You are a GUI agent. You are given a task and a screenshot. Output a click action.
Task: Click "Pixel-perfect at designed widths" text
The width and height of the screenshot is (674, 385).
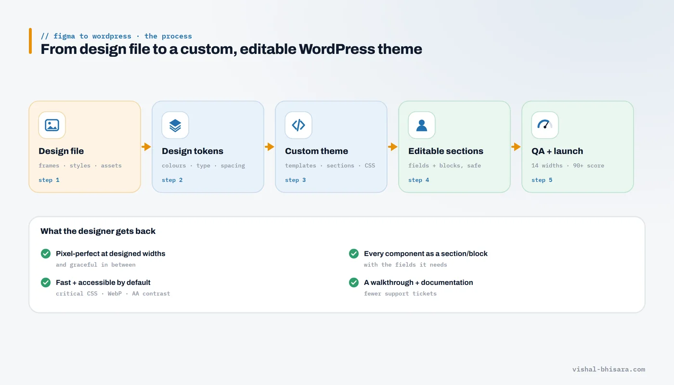pyautogui.click(x=110, y=254)
